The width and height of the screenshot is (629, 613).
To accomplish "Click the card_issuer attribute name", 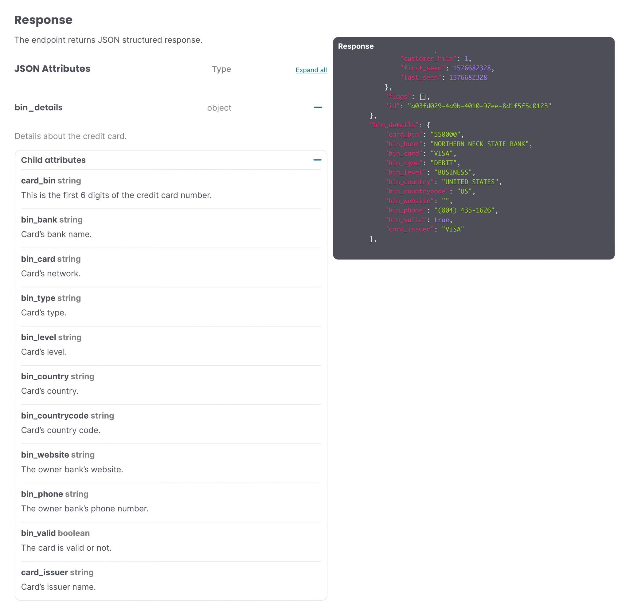I will click(45, 572).
